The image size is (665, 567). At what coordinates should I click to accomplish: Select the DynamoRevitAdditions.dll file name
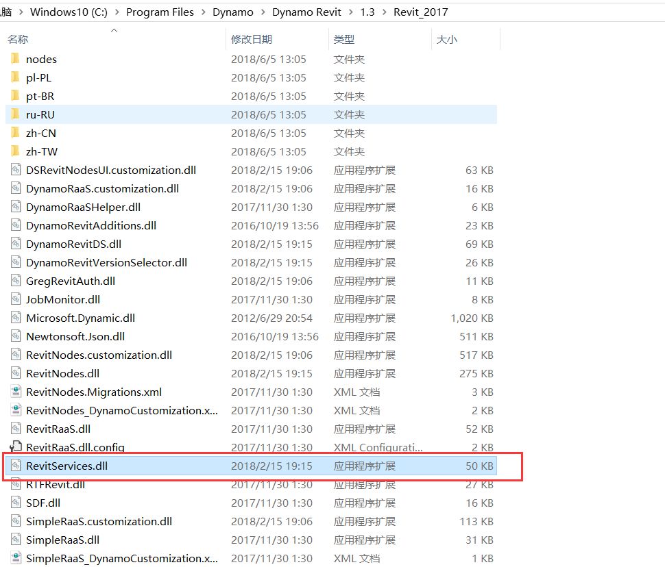point(91,225)
